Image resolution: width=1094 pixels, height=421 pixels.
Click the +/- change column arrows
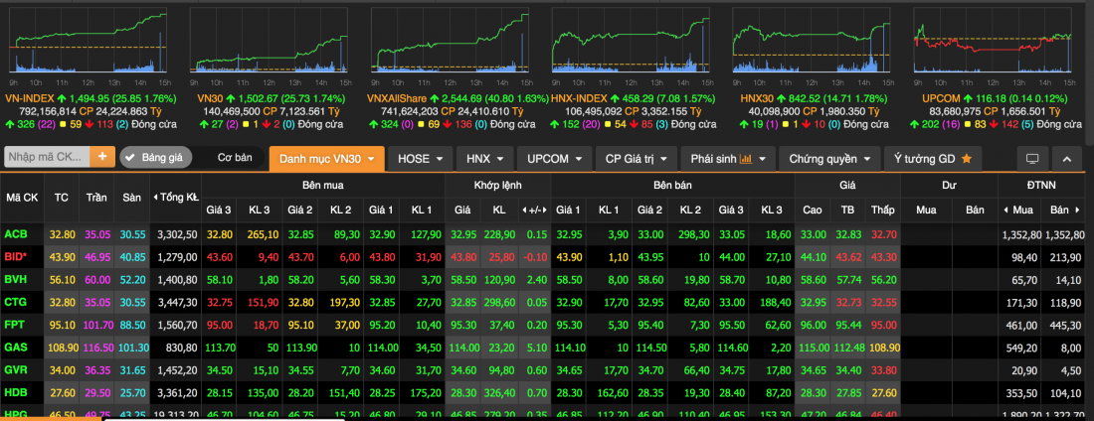coord(536,210)
